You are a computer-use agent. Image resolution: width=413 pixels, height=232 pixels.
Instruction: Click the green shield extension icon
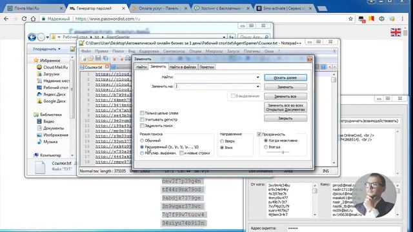click(x=381, y=19)
